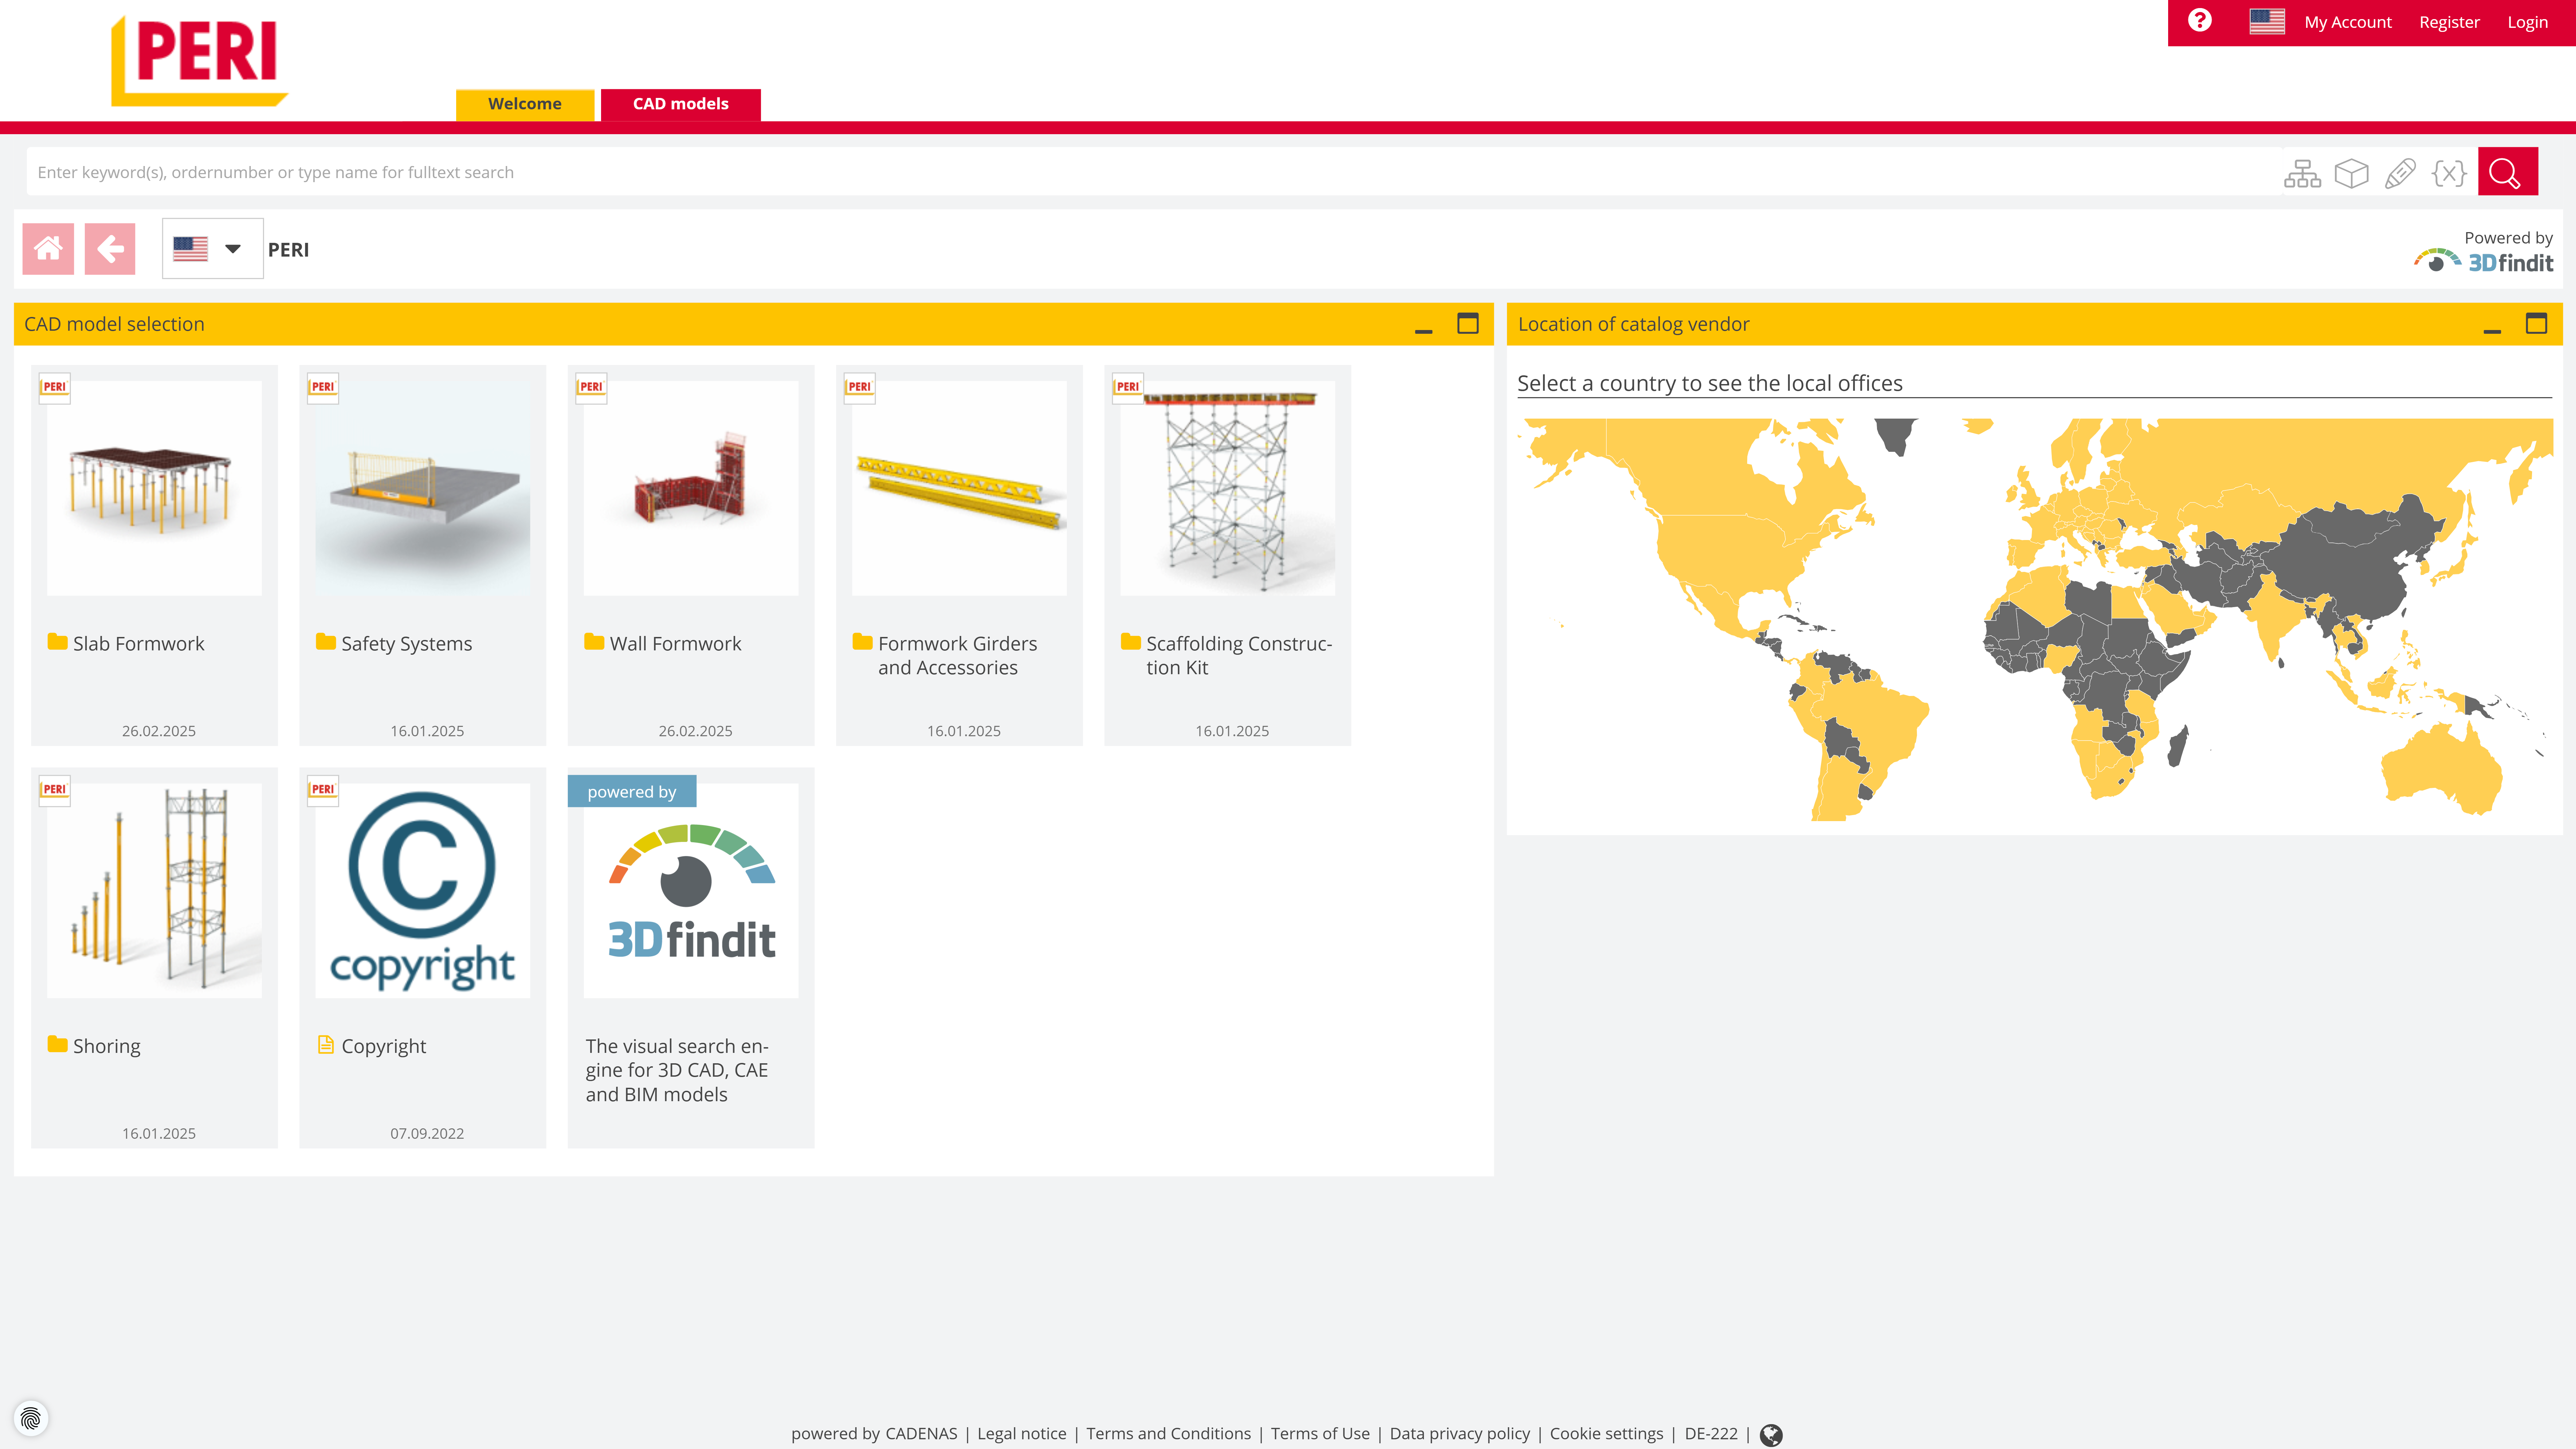Image resolution: width=2576 pixels, height=1449 pixels.
Task: Select the CAD models tab
Action: (681, 103)
